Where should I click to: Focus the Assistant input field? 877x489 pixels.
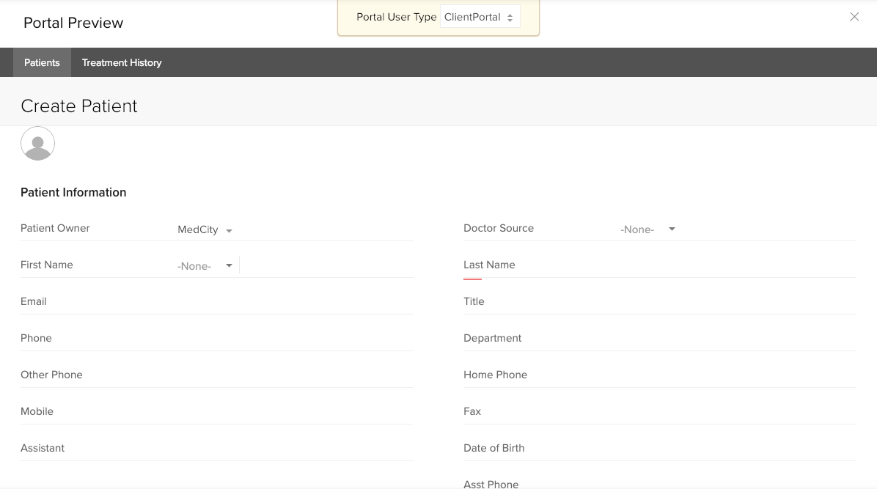pos(293,449)
